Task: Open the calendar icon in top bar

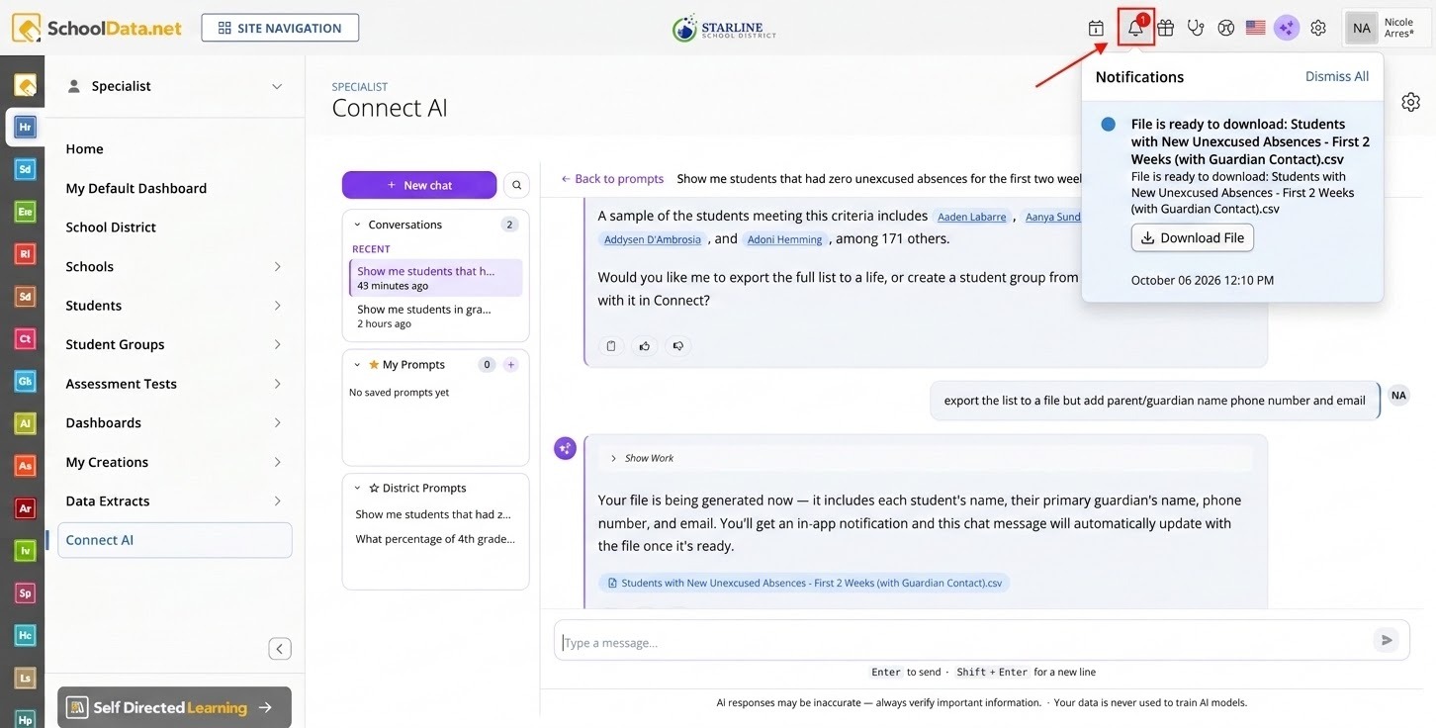Action: pyautogui.click(x=1096, y=29)
